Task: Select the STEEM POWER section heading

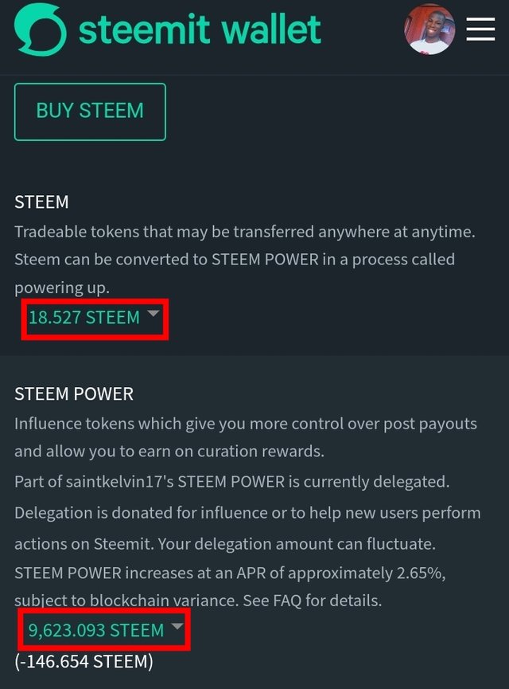Action: pyautogui.click(x=74, y=393)
